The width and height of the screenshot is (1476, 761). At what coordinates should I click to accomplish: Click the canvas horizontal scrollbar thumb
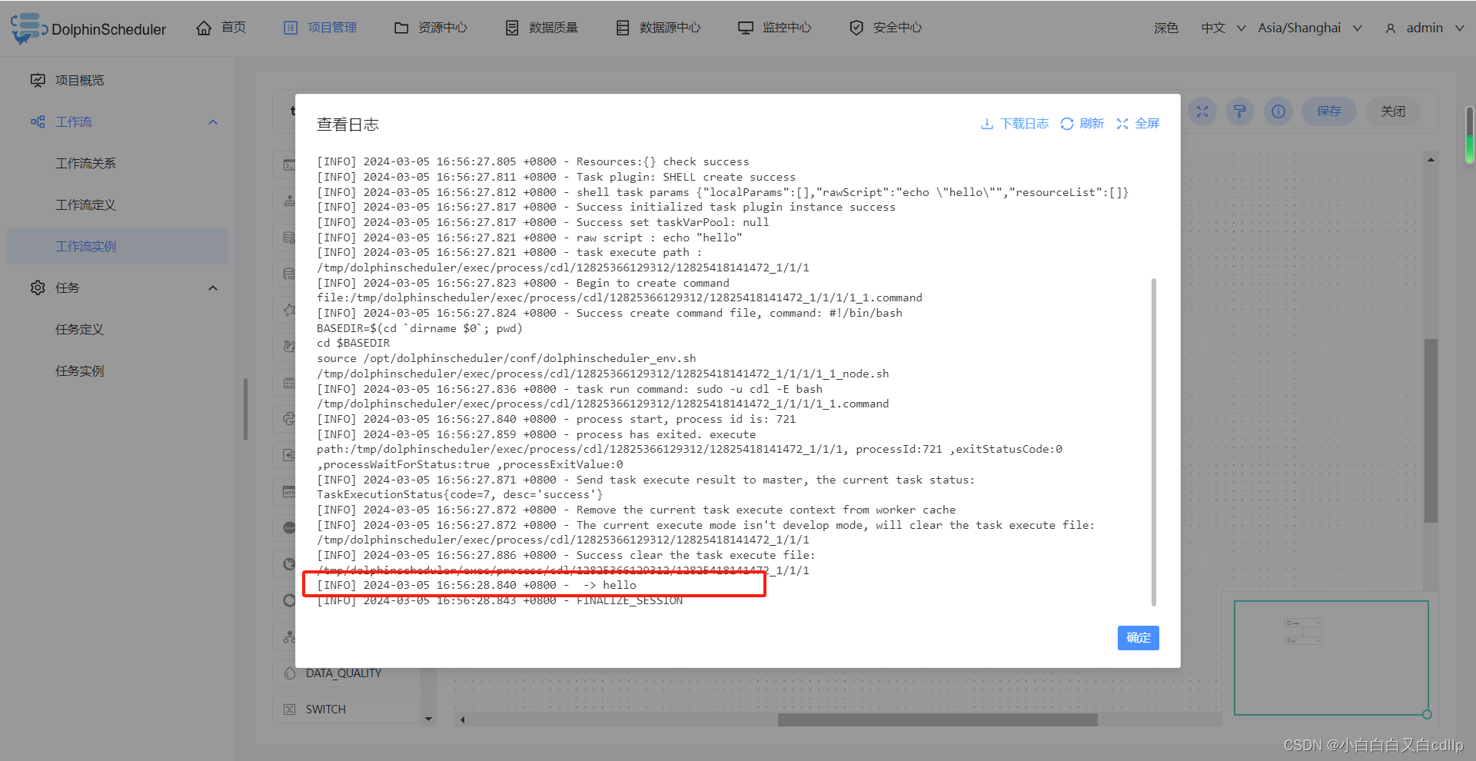click(937, 720)
